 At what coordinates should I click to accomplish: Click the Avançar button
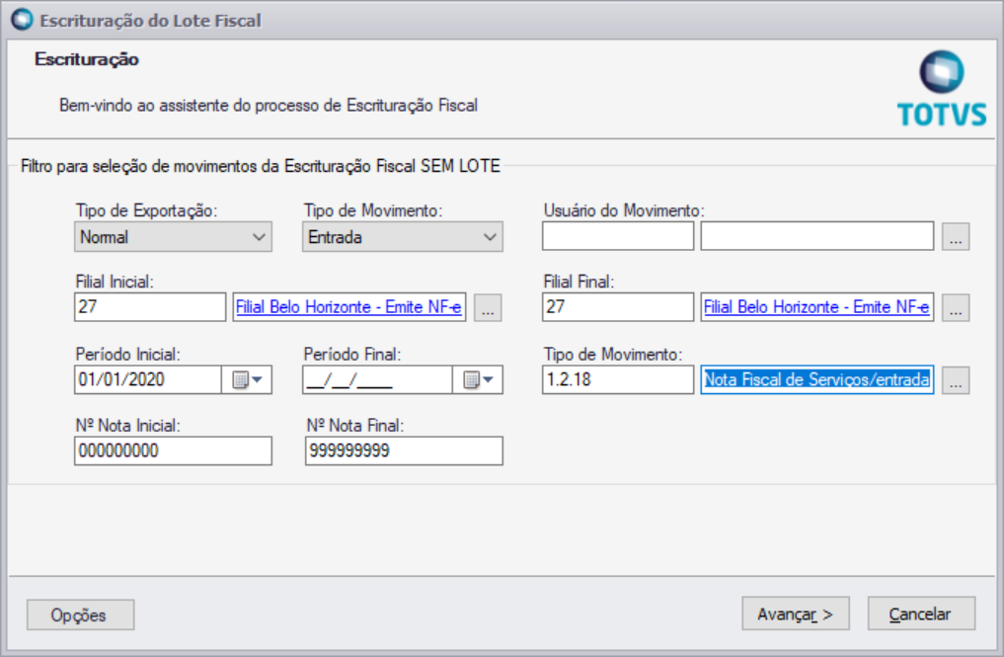(x=795, y=614)
